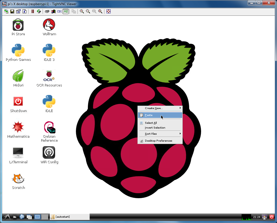This screenshot has height=223, width=277.
Task: Open the Pi Store desktop icon
Action: pyautogui.click(x=18, y=27)
